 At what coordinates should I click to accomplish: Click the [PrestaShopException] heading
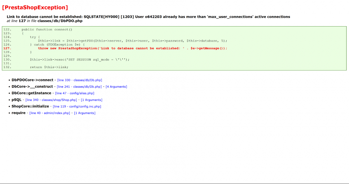tap(35, 8)
